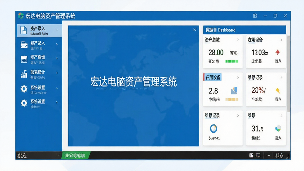Click 状态 text at bottom right
Image resolution: width=304 pixels, height=171 pixels.
coord(279,156)
